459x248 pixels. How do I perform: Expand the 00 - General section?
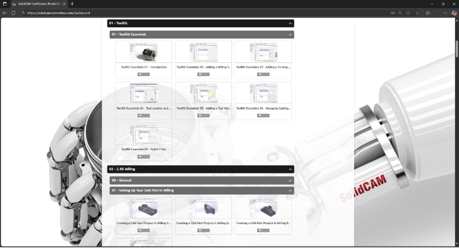click(290, 180)
